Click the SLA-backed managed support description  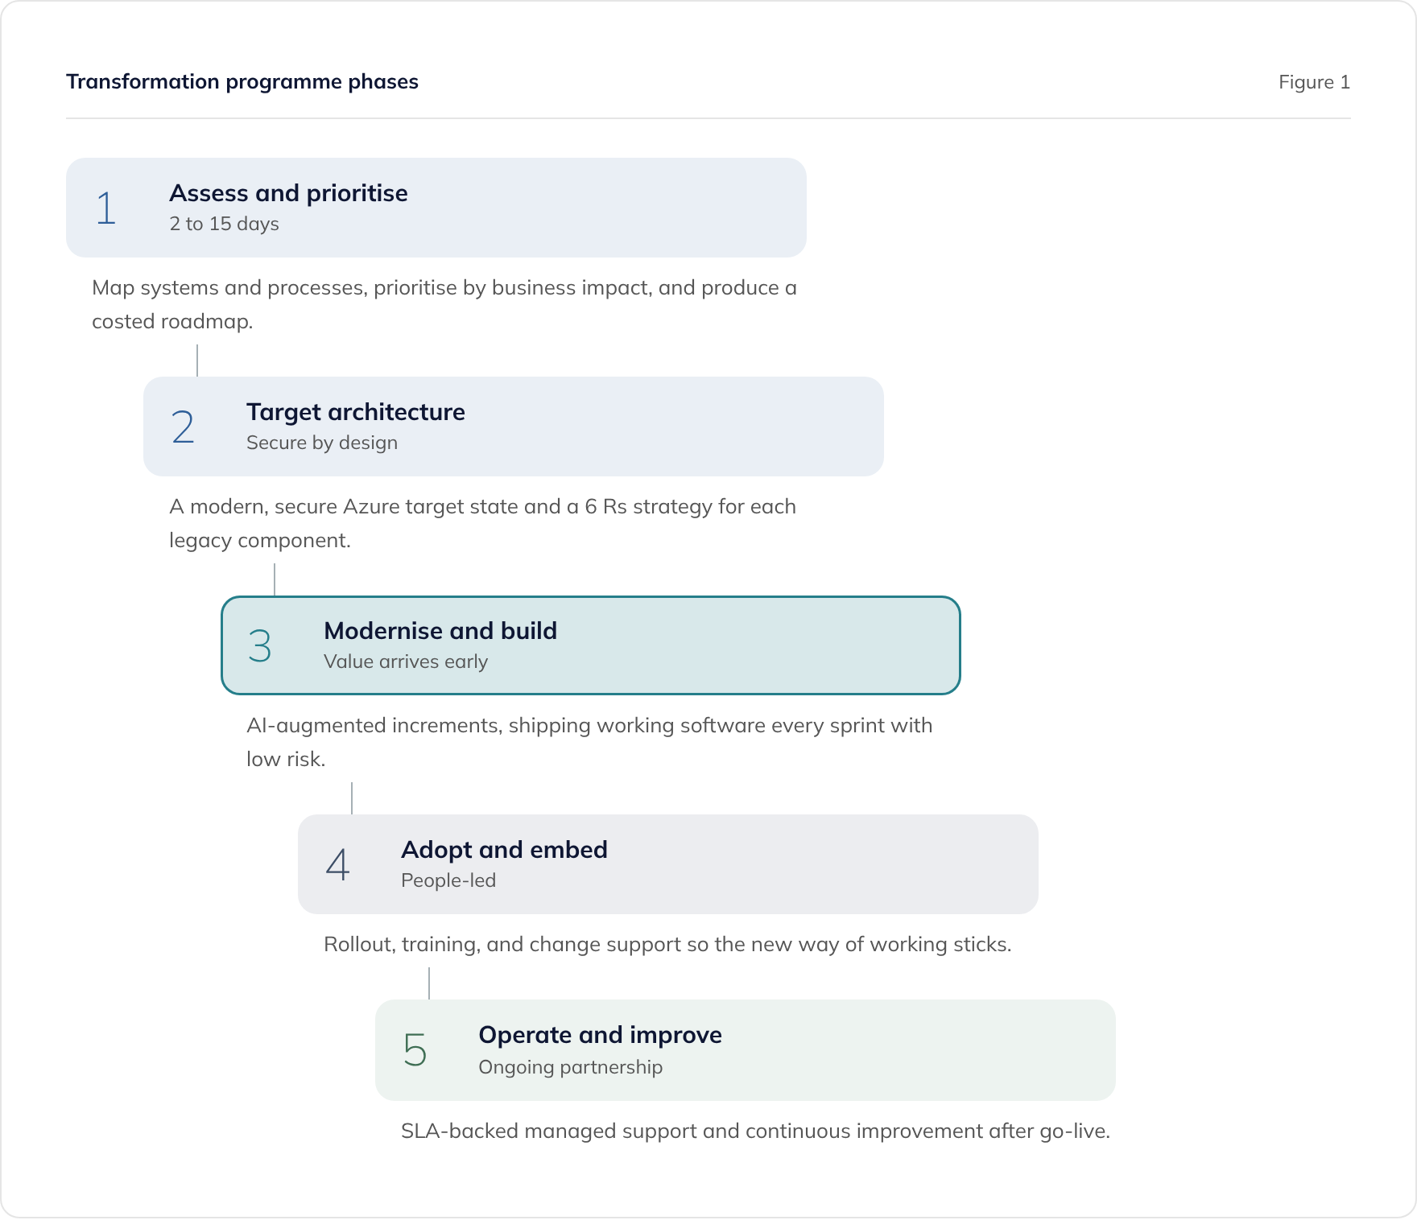755,1131
